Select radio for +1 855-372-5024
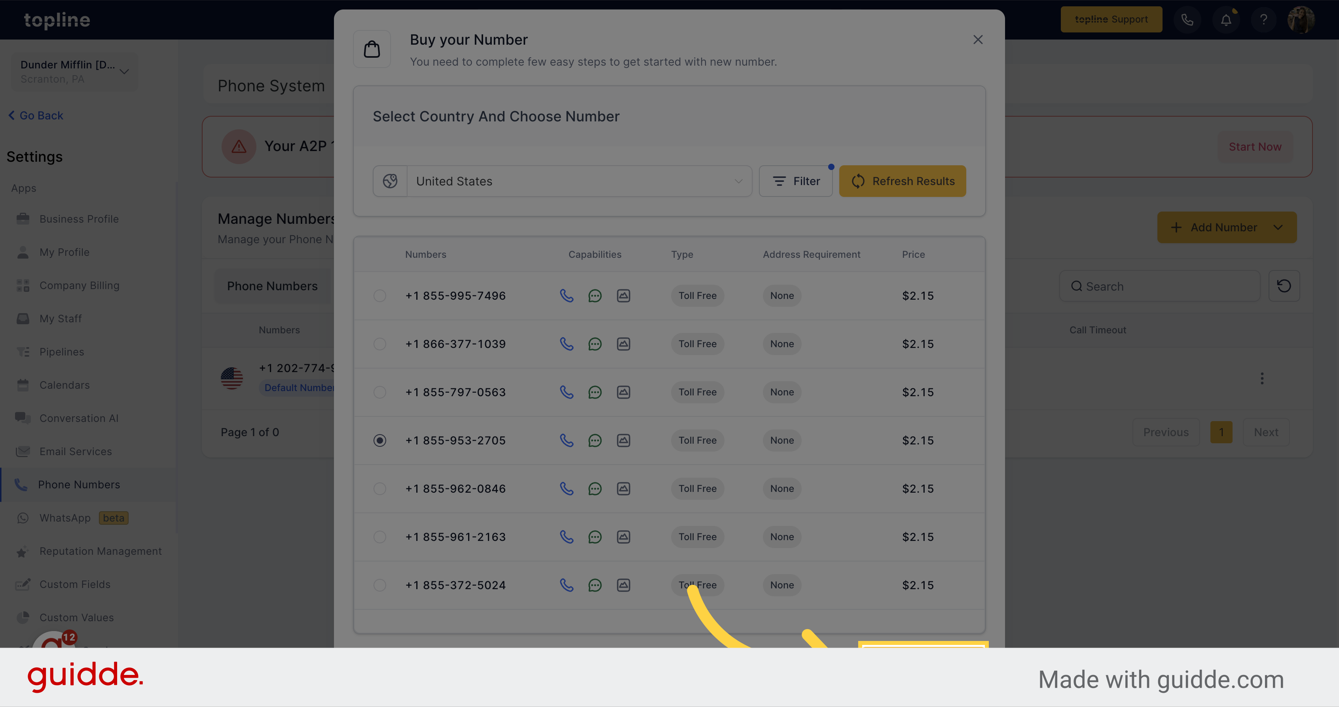 (380, 585)
